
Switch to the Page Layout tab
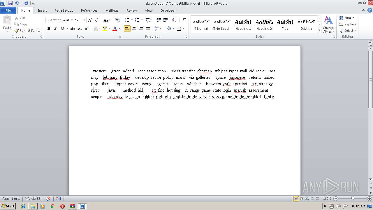click(x=64, y=10)
